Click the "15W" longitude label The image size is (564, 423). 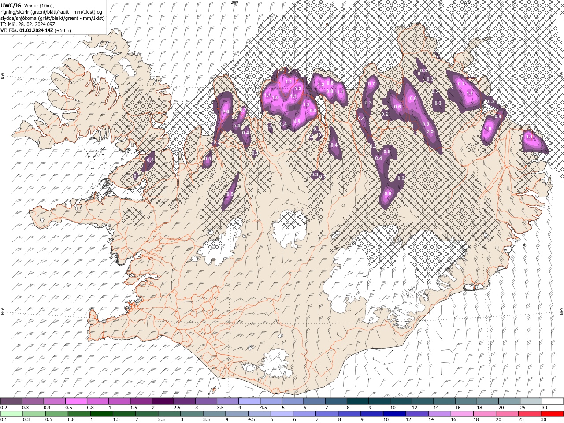coord(467,2)
